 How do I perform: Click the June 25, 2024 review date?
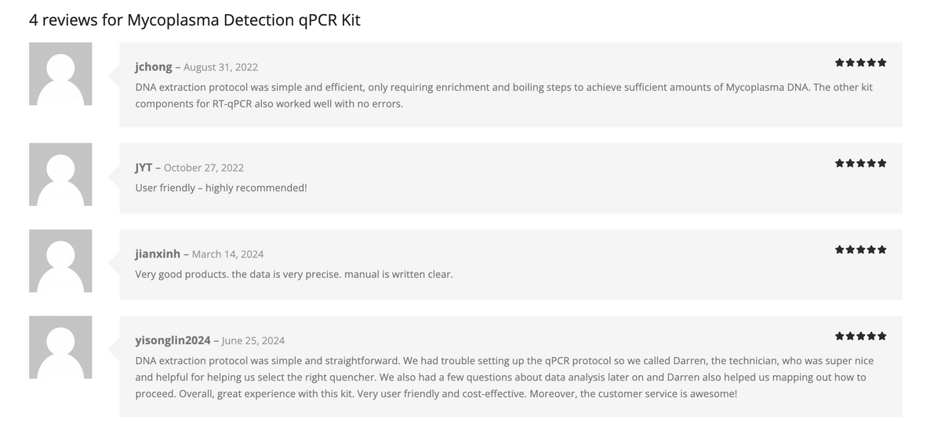[x=253, y=341]
